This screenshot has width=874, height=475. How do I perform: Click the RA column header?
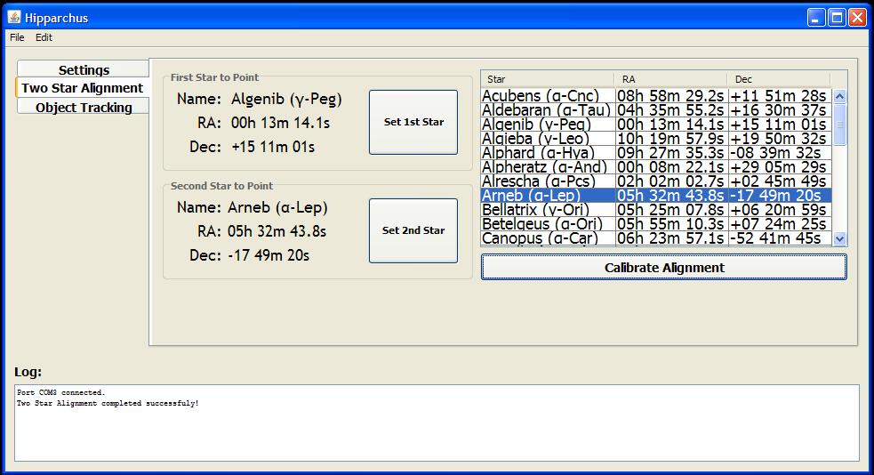click(671, 79)
